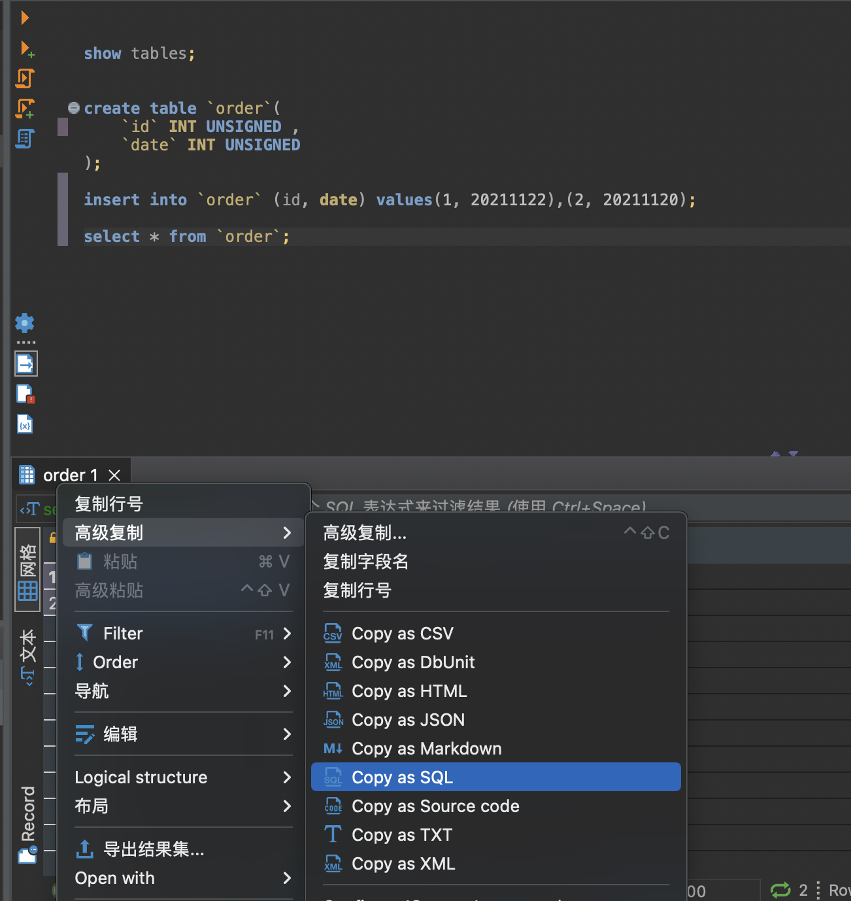Switch to 文本 text view mode
The image size is (851, 901).
pyautogui.click(x=27, y=654)
